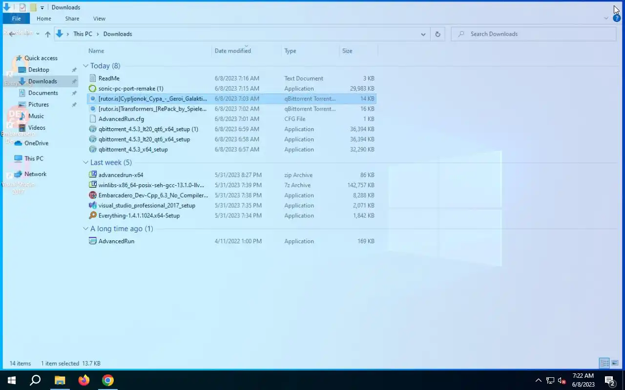Select the AdvancedRun.cfg file icon
625x390 pixels.
(93, 119)
